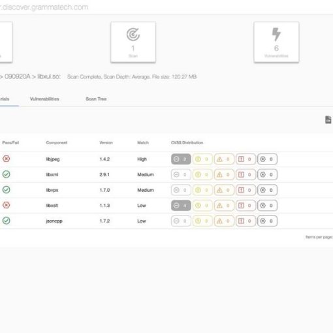Click jsoncpp critical CVSS badge

267,221
